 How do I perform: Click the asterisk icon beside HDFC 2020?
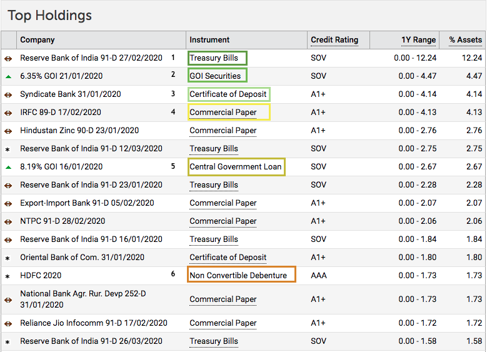tap(8, 276)
